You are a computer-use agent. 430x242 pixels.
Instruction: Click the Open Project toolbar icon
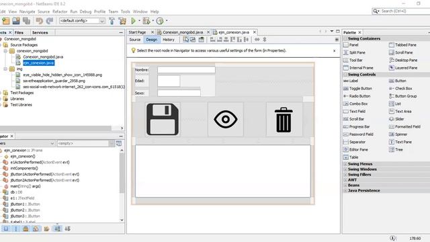16,21
